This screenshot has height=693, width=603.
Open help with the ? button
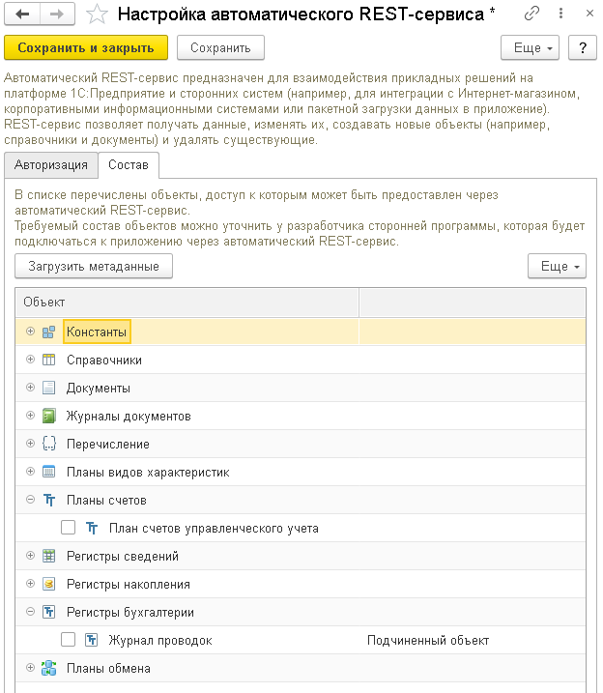583,47
